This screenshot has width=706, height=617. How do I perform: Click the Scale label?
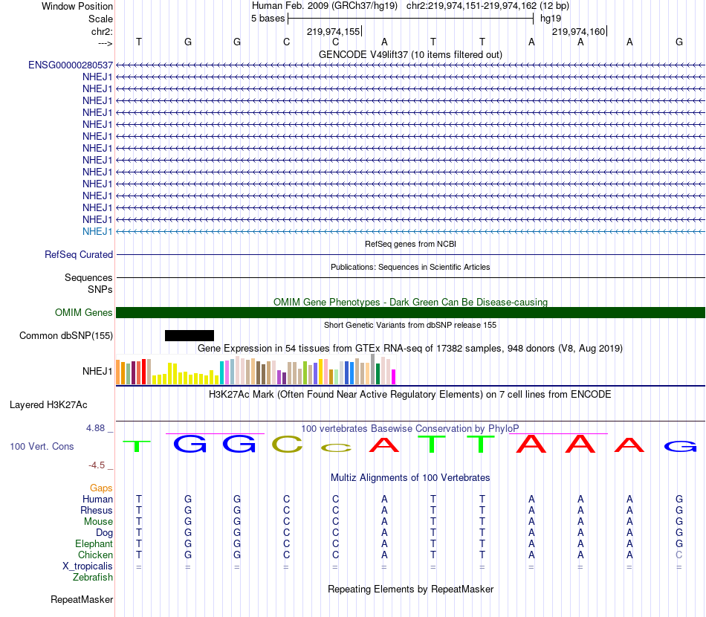100,19
